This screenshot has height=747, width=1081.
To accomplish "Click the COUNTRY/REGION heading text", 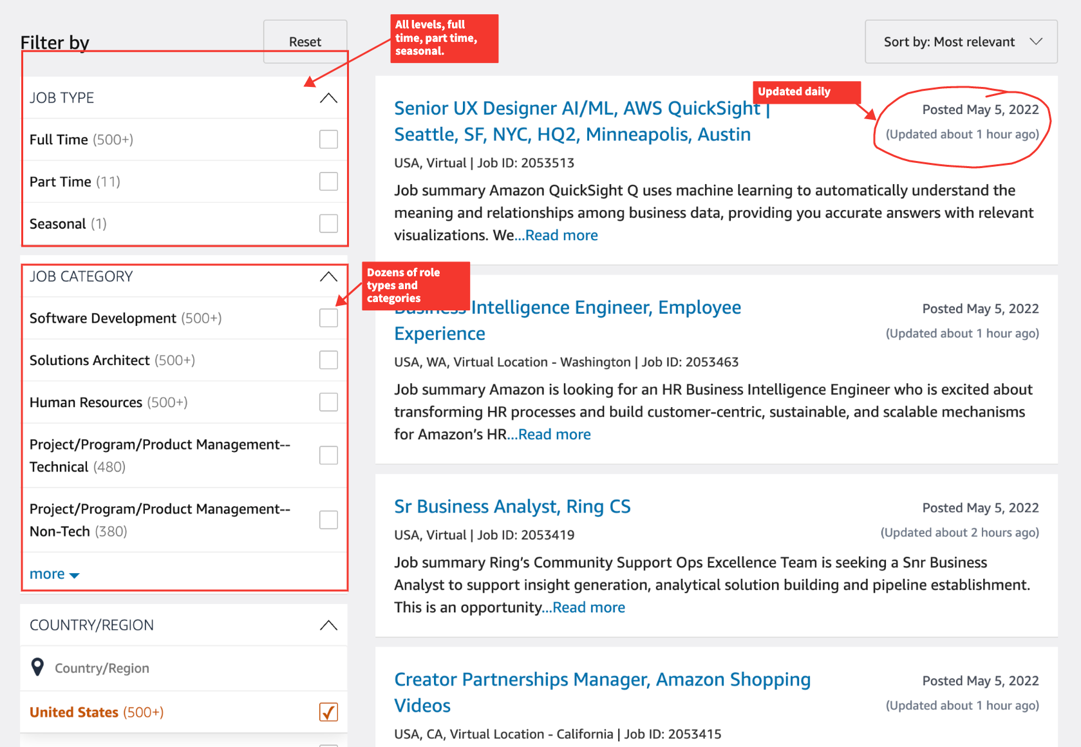I will (91, 625).
